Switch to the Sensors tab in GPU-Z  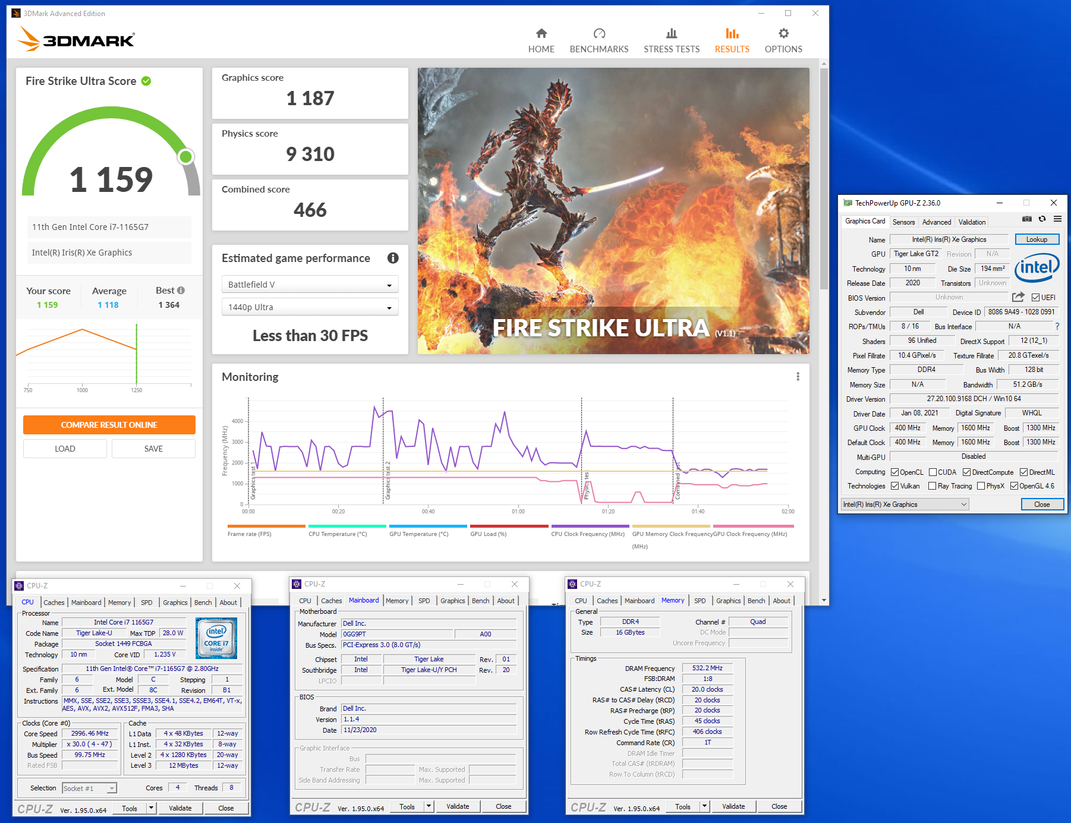pyautogui.click(x=903, y=222)
